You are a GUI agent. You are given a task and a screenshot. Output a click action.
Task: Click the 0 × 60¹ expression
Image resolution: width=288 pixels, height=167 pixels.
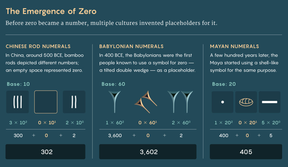click(x=148, y=122)
